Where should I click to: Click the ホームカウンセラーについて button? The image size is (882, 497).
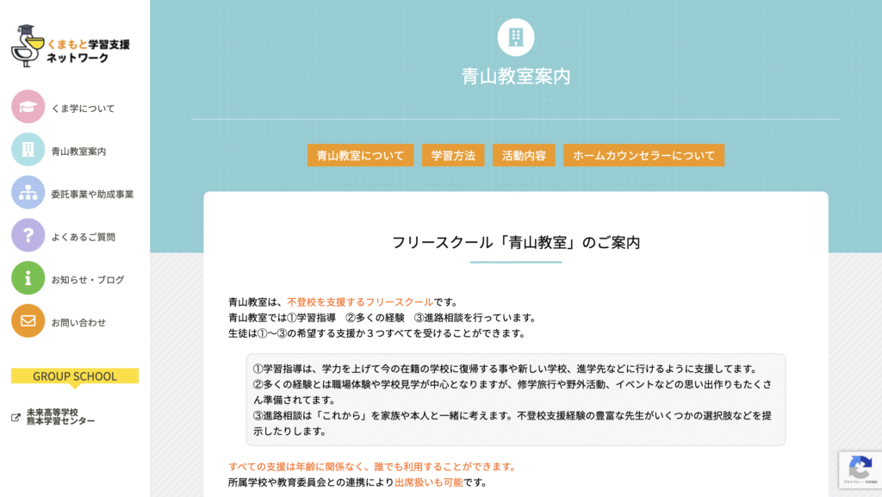tap(643, 155)
